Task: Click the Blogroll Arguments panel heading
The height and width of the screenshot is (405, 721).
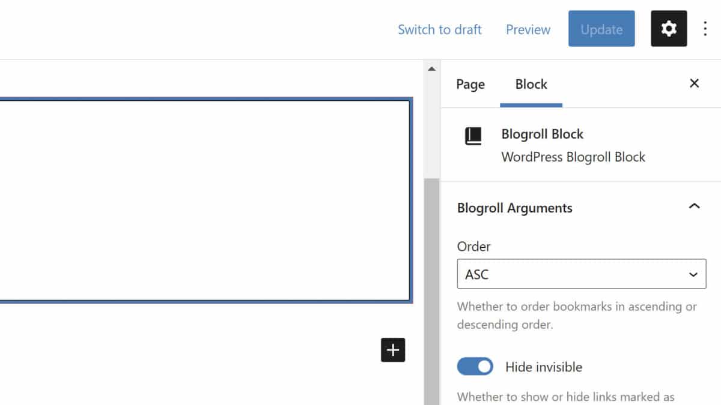Action: 515,208
